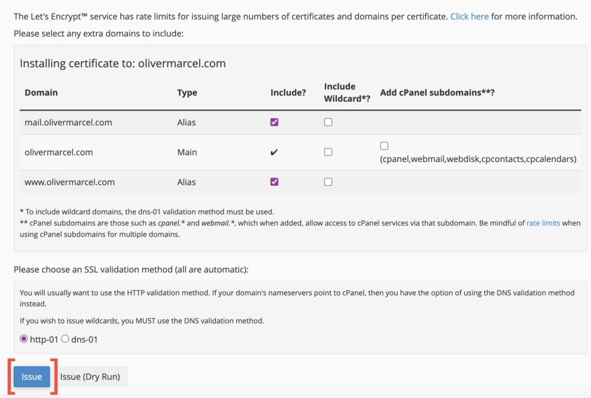Click the fixed checkmark for olivermarcel.com
The image size is (591, 398).
click(274, 153)
